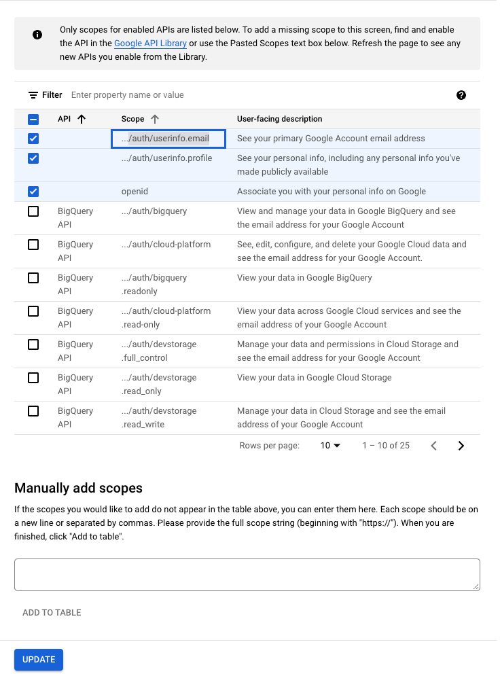Click inside the manually add scopes text box

(247, 574)
